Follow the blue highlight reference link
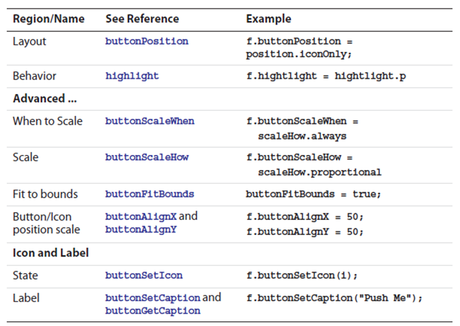The height and width of the screenshot is (326, 460). (132, 76)
